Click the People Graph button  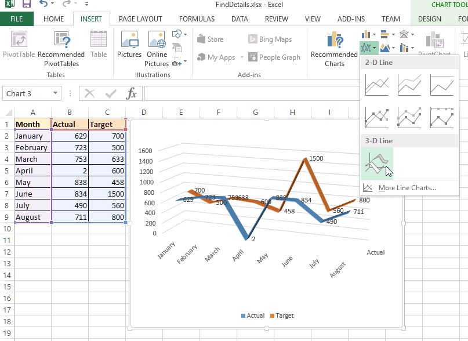pos(274,57)
